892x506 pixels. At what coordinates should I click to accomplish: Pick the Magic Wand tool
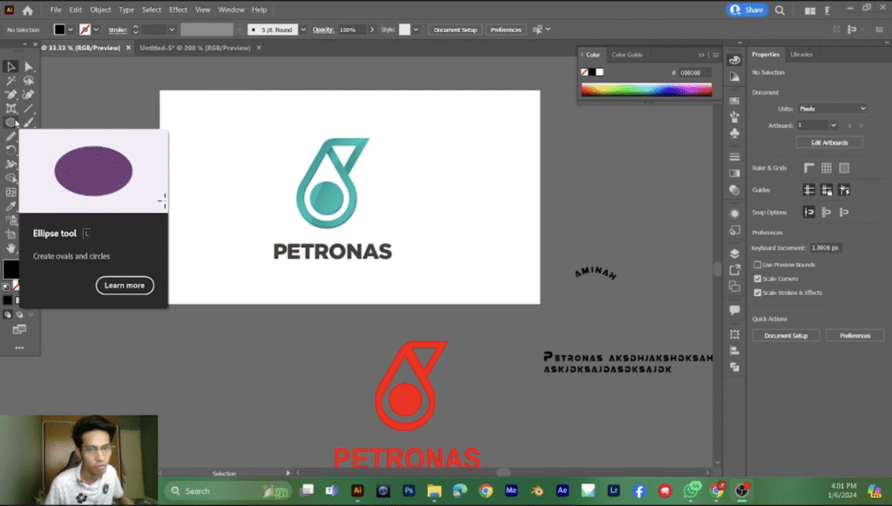click(x=10, y=80)
